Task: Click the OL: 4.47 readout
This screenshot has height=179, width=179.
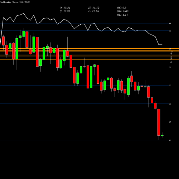Action: (x=122, y=15)
